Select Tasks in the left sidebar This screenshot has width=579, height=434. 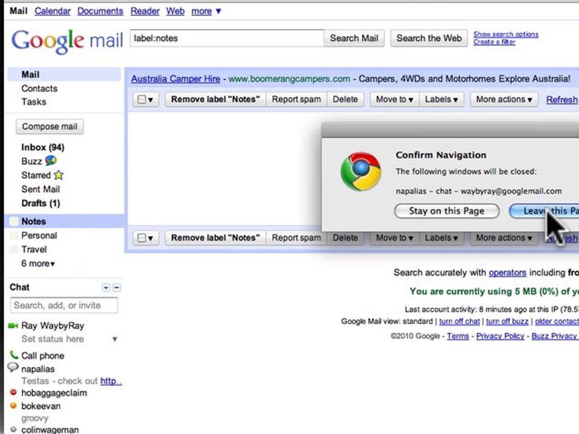pos(34,102)
